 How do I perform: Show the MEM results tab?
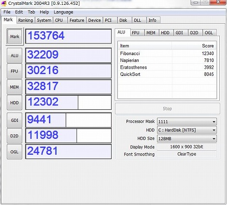click(x=152, y=33)
